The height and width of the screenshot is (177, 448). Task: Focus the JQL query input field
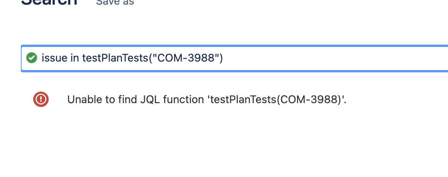[234, 58]
